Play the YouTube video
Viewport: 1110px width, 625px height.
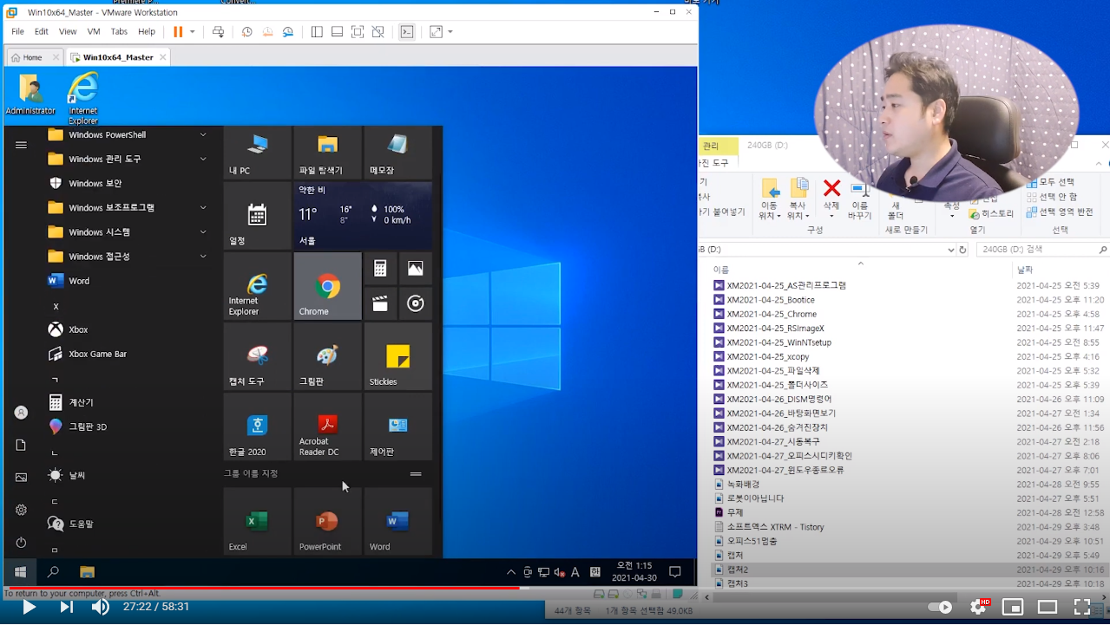(x=29, y=607)
